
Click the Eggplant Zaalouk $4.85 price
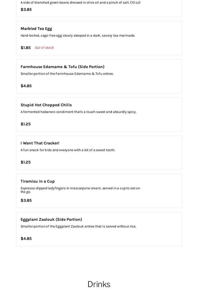click(26, 239)
